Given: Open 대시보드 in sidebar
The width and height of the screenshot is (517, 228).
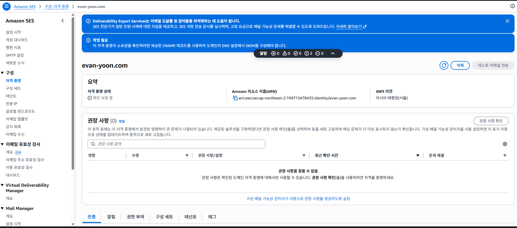Looking at the screenshot, I should click(13, 175).
